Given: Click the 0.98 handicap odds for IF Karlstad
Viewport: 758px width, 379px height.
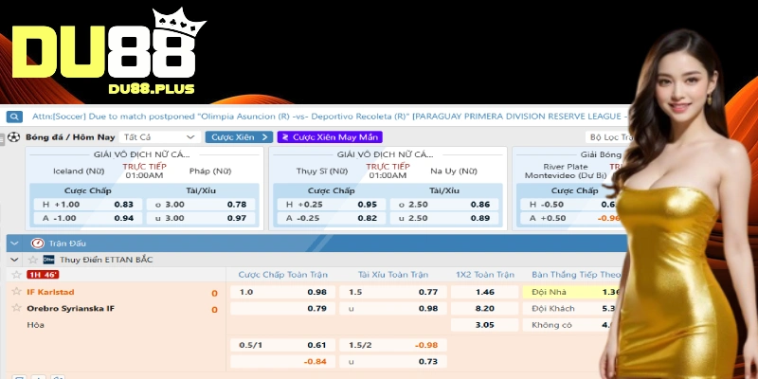Looking at the screenshot, I should [316, 292].
